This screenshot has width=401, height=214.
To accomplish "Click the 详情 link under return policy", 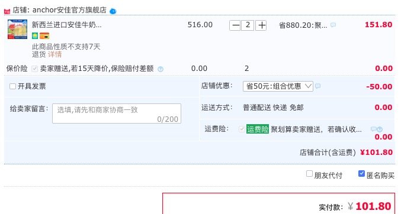I will coord(54,54).
